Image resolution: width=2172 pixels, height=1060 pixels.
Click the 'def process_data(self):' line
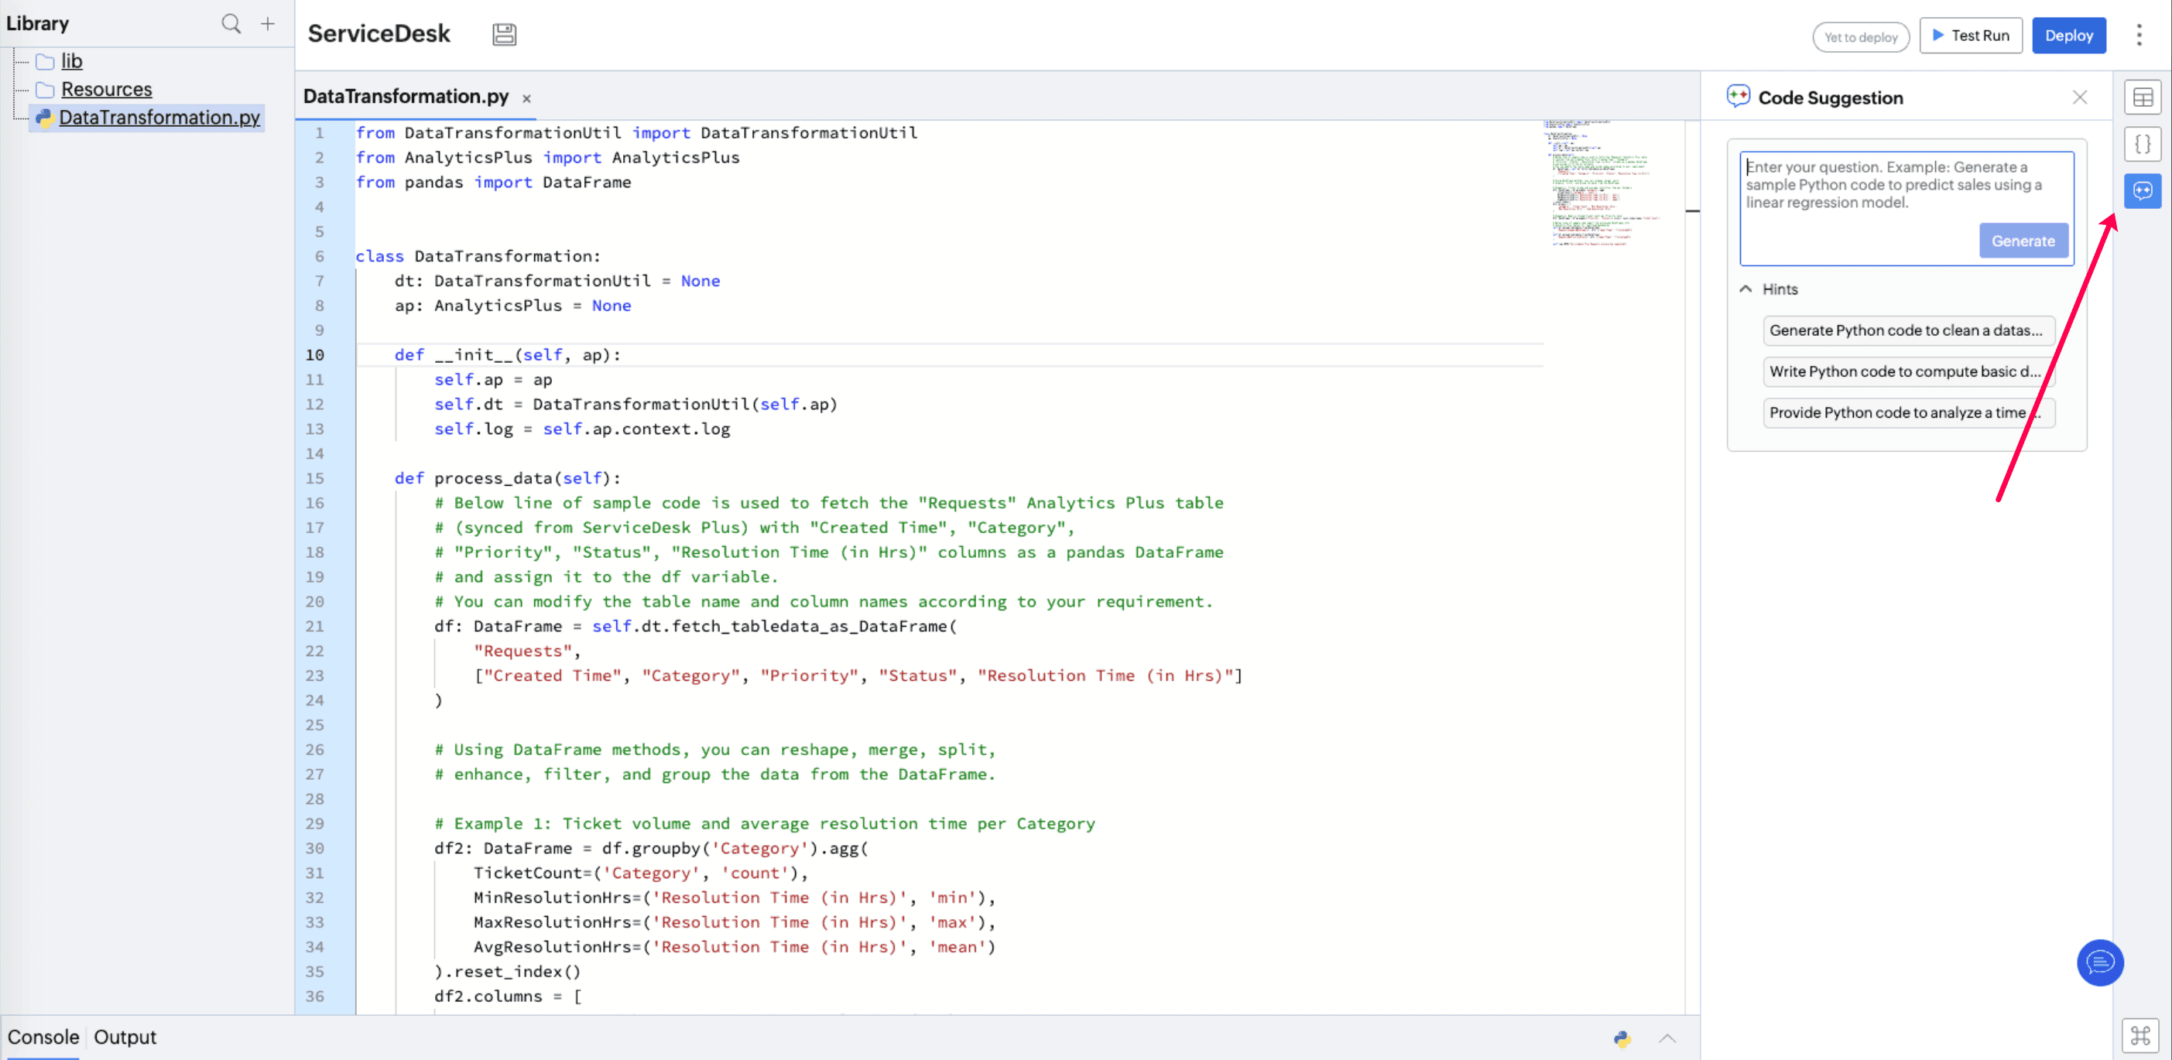coord(507,477)
